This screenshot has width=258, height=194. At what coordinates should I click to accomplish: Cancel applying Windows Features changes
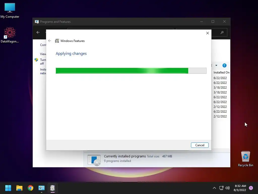[200, 145]
